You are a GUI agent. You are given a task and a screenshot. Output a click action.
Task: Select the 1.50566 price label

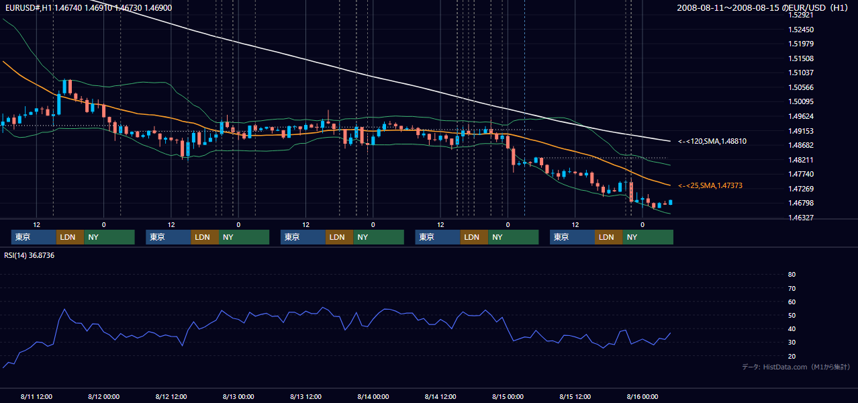tap(801, 87)
